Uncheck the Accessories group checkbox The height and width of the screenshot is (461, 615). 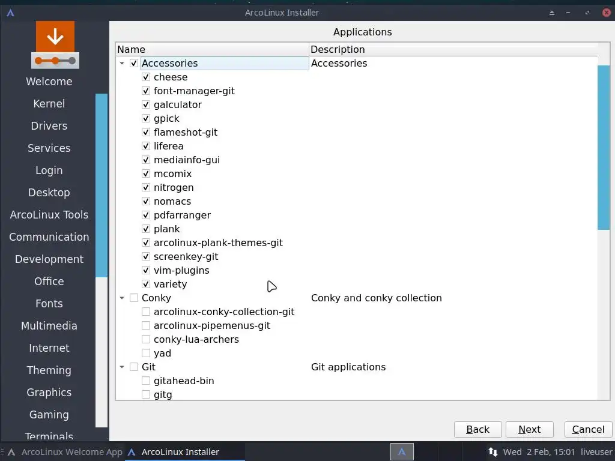pyautogui.click(x=134, y=63)
